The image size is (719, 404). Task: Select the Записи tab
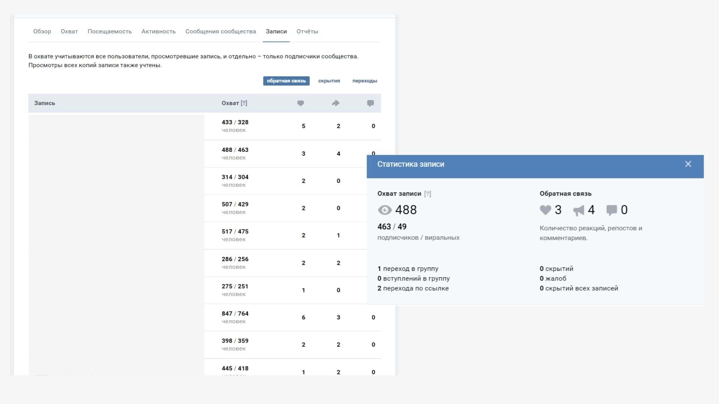point(276,31)
